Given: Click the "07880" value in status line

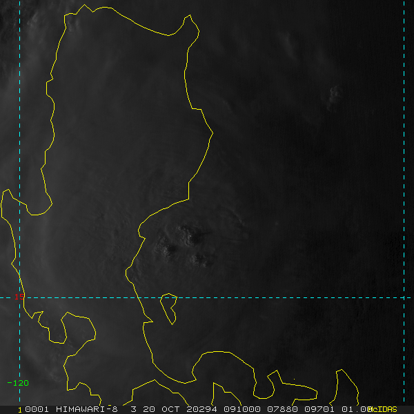Looking at the screenshot, I should pyautogui.click(x=282, y=409).
